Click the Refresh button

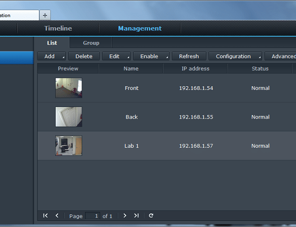coord(189,56)
